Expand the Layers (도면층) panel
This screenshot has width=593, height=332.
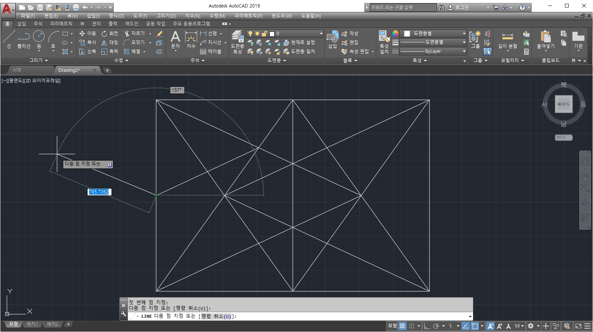click(x=277, y=60)
